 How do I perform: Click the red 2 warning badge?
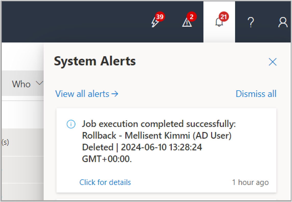(192, 17)
